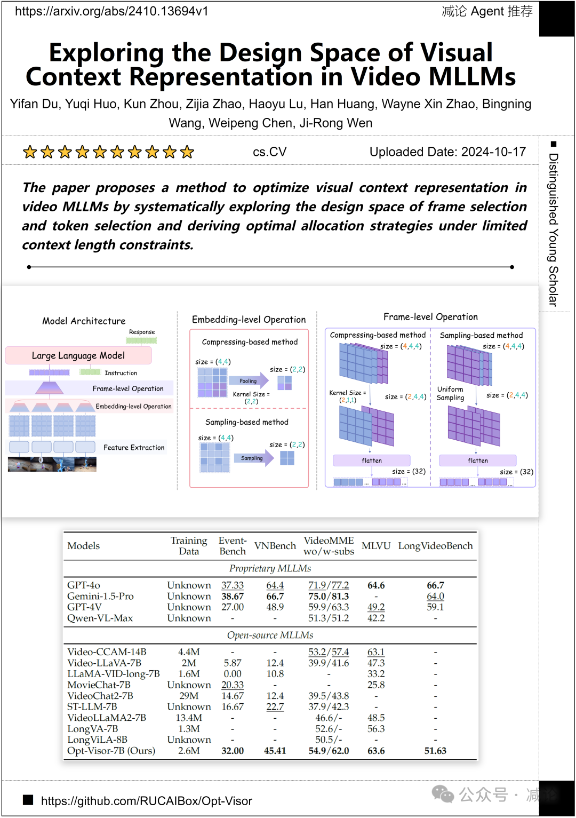Screen dimensions: 576x818
Task: Click the 45.41 VNBench value
Action: coord(275,751)
